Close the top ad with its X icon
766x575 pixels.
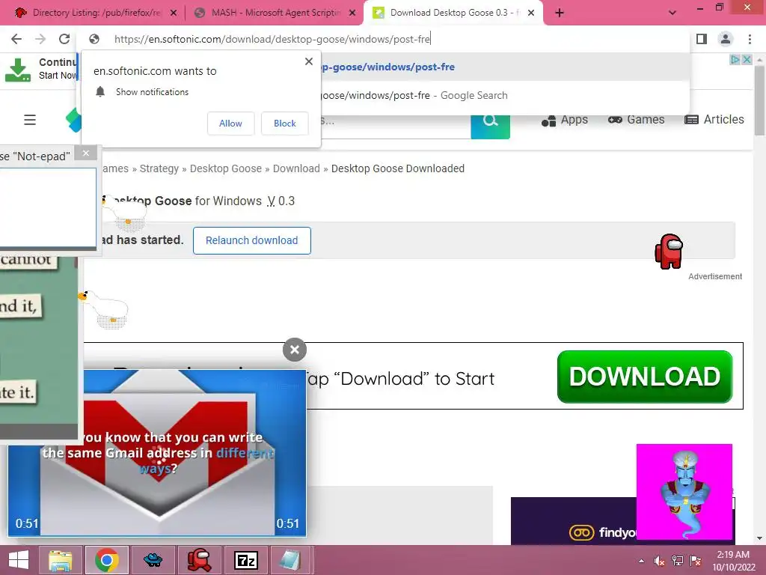(747, 60)
